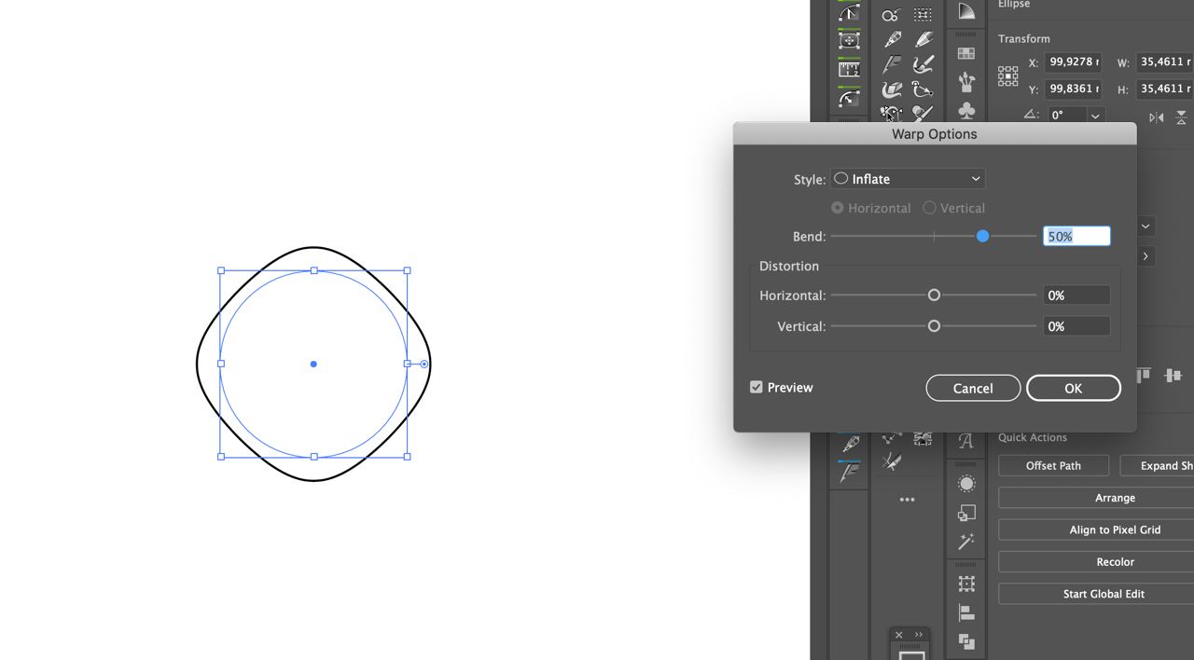Click the Offset Path button
This screenshot has height=660, width=1194.
click(1053, 465)
